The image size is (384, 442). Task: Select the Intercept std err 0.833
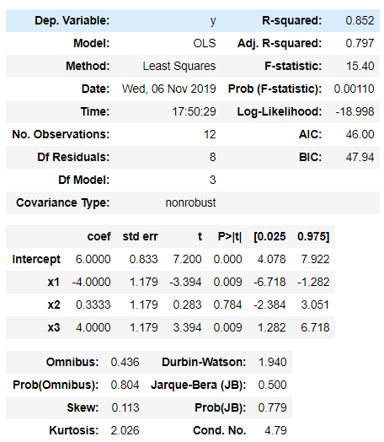(143, 259)
